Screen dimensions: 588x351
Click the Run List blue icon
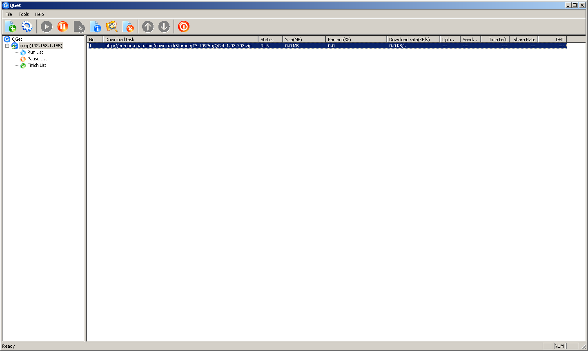tap(23, 53)
